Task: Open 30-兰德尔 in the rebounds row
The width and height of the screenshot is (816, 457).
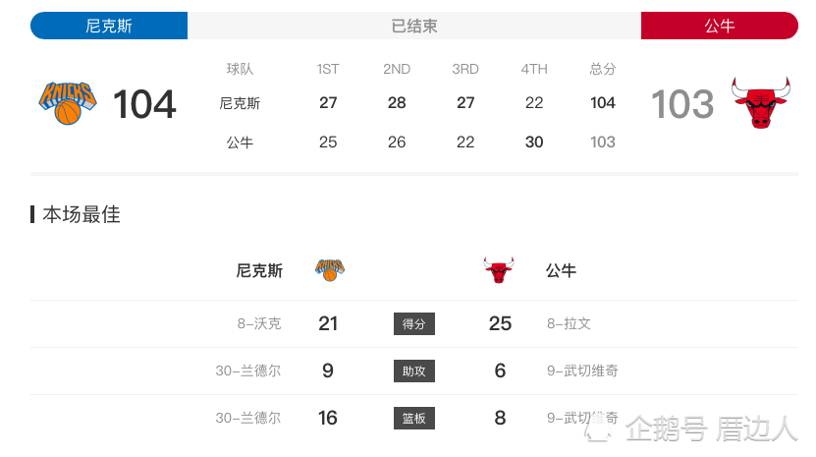Action: (248, 418)
